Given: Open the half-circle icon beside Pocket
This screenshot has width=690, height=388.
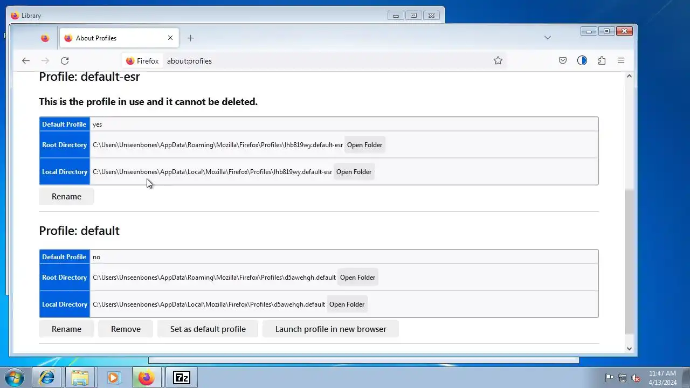Looking at the screenshot, I should 582,61.
